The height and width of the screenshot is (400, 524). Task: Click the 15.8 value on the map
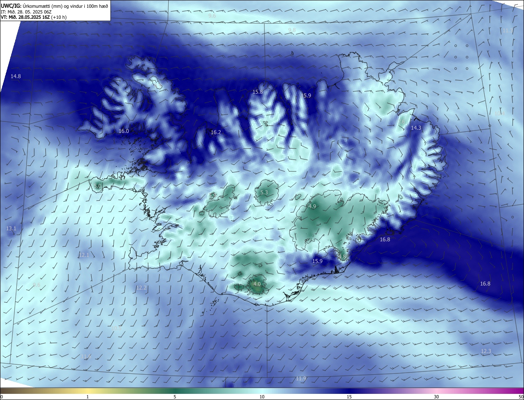[x=257, y=92]
